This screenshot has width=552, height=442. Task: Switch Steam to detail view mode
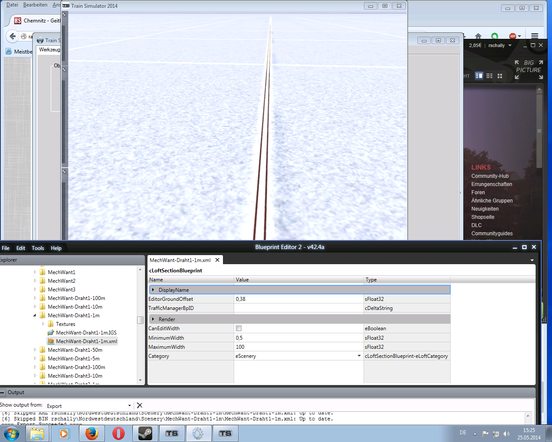479,76
